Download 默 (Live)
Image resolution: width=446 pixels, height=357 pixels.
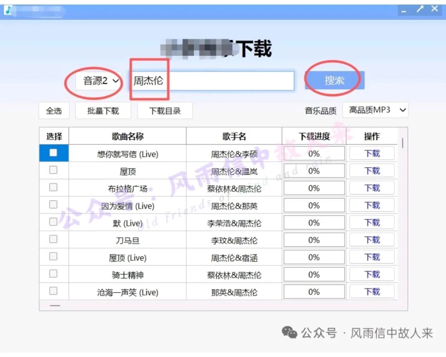(x=372, y=223)
